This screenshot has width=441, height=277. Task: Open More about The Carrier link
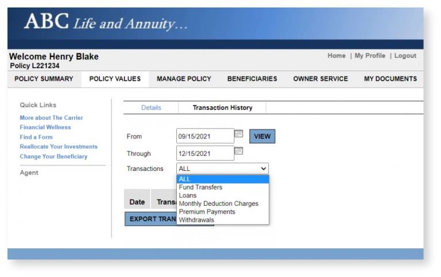(51, 118)
